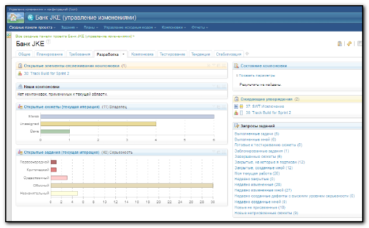Click the Dave bar in the stories chart
The width and height of the screenshot is (369, 228).
click(55, 131)
